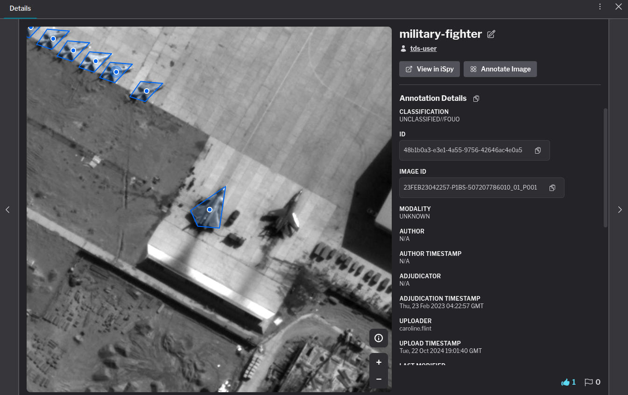The height and width of the screenshot is (395, 628).
Task: Click the caroline.flint uploader name
Action: point(416,329)
